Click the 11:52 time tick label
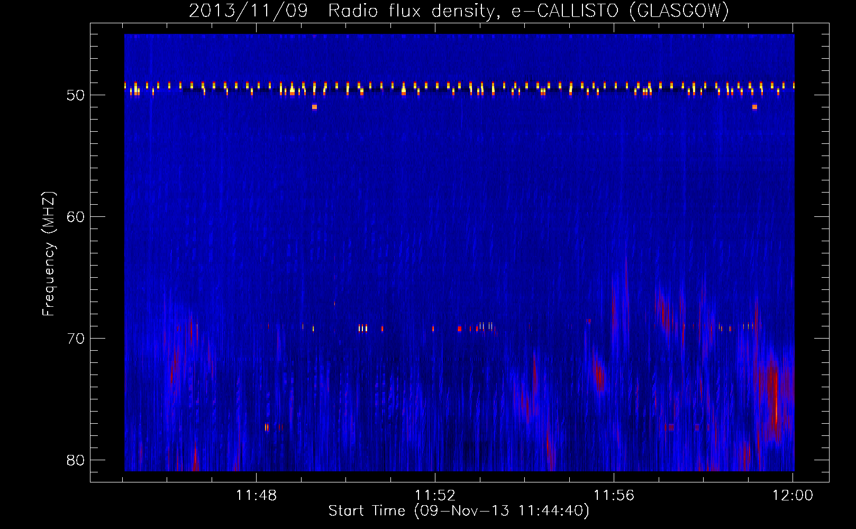 coord(435,496)
